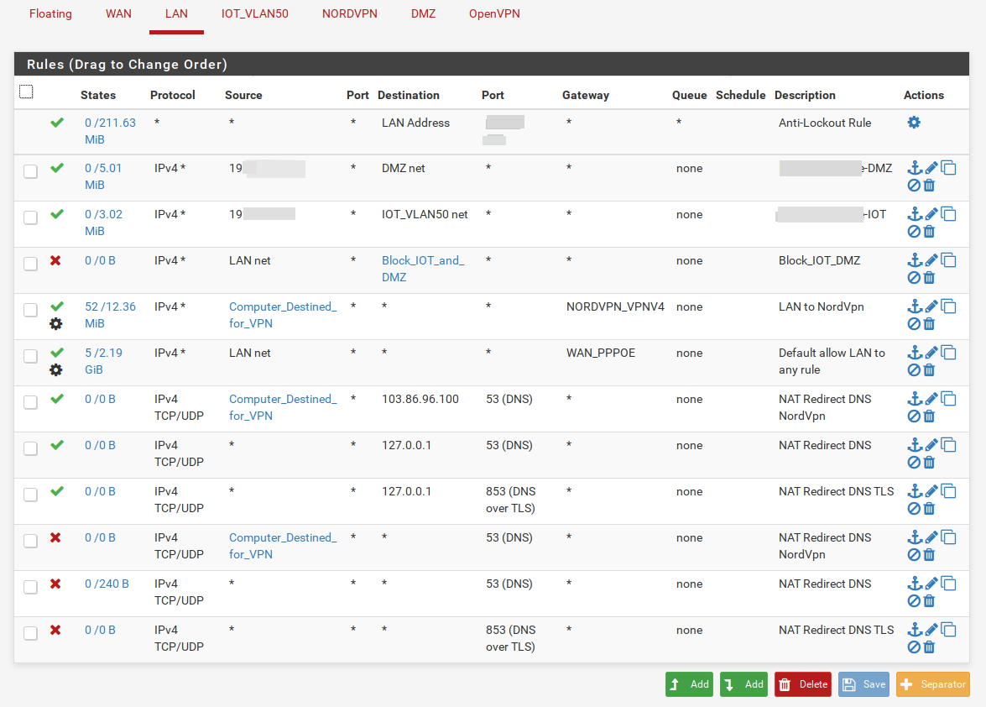Image resolution: width=986 pixels, height=707 pixels.
Task: Click the anchor icon on the LAN to NordVpn row
Action: point(915,306)
